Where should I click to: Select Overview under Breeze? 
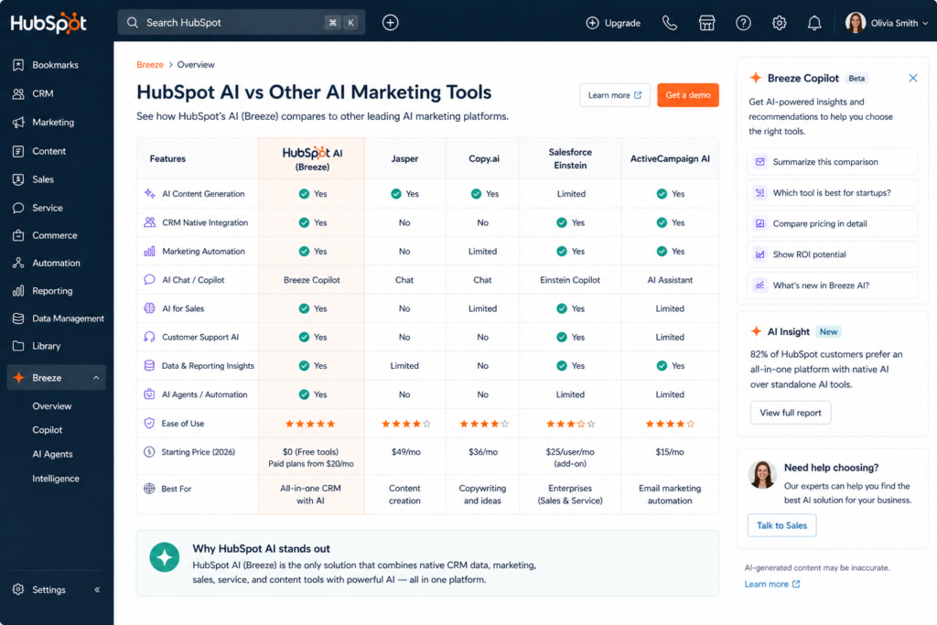pyautogui.click(x=52, y=406)
